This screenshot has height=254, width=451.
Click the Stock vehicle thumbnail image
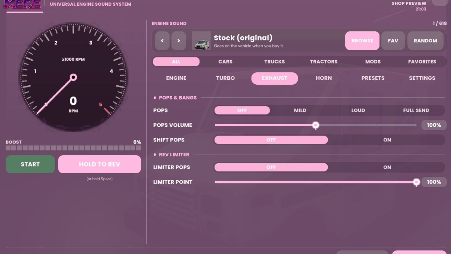[201, 41]
